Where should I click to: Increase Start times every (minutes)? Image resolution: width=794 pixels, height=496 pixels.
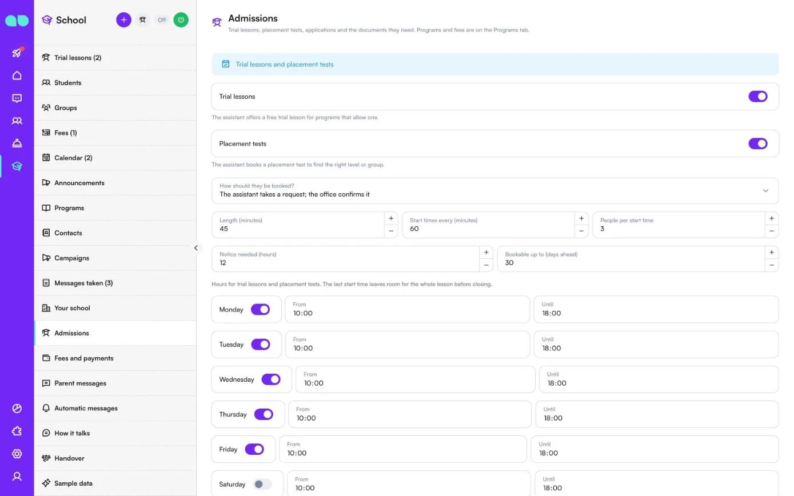point(581,218)
